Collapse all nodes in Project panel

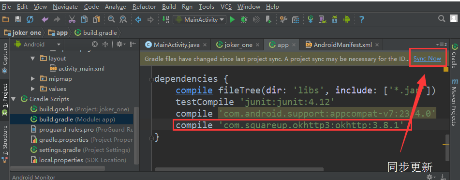(x=105, y=45)
